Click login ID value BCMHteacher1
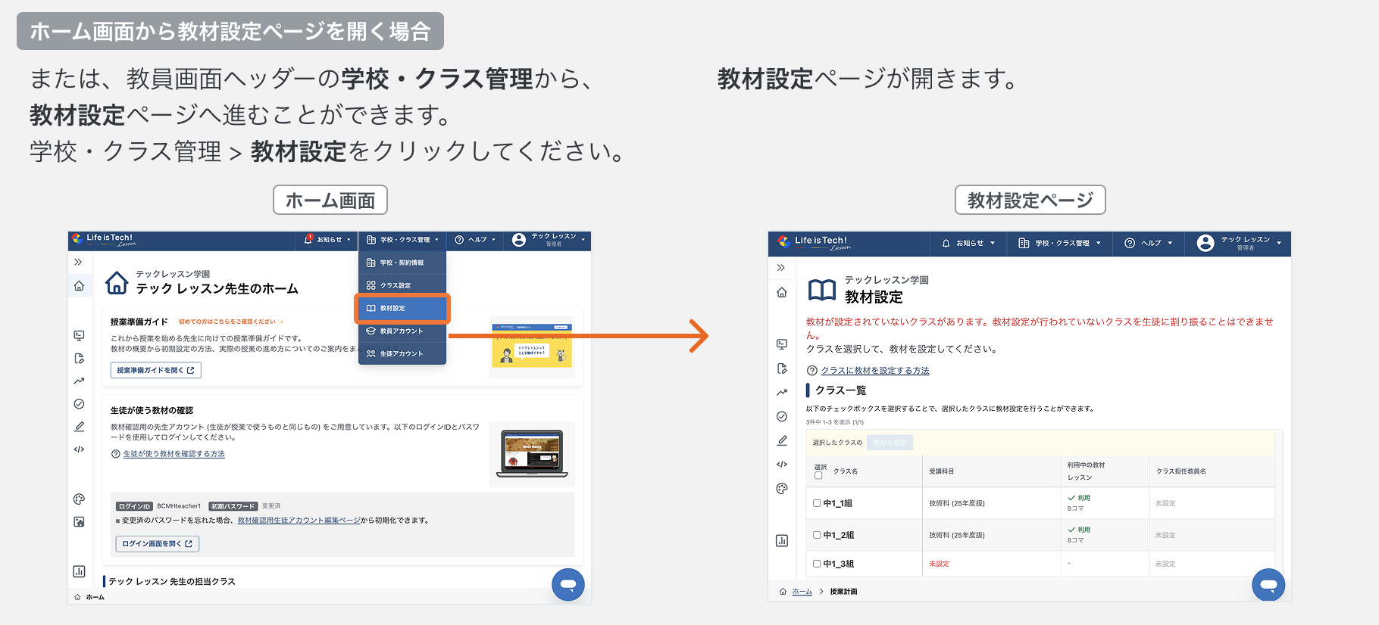The height and width of the screenshot is (625, 1379). tap(179, 506)
